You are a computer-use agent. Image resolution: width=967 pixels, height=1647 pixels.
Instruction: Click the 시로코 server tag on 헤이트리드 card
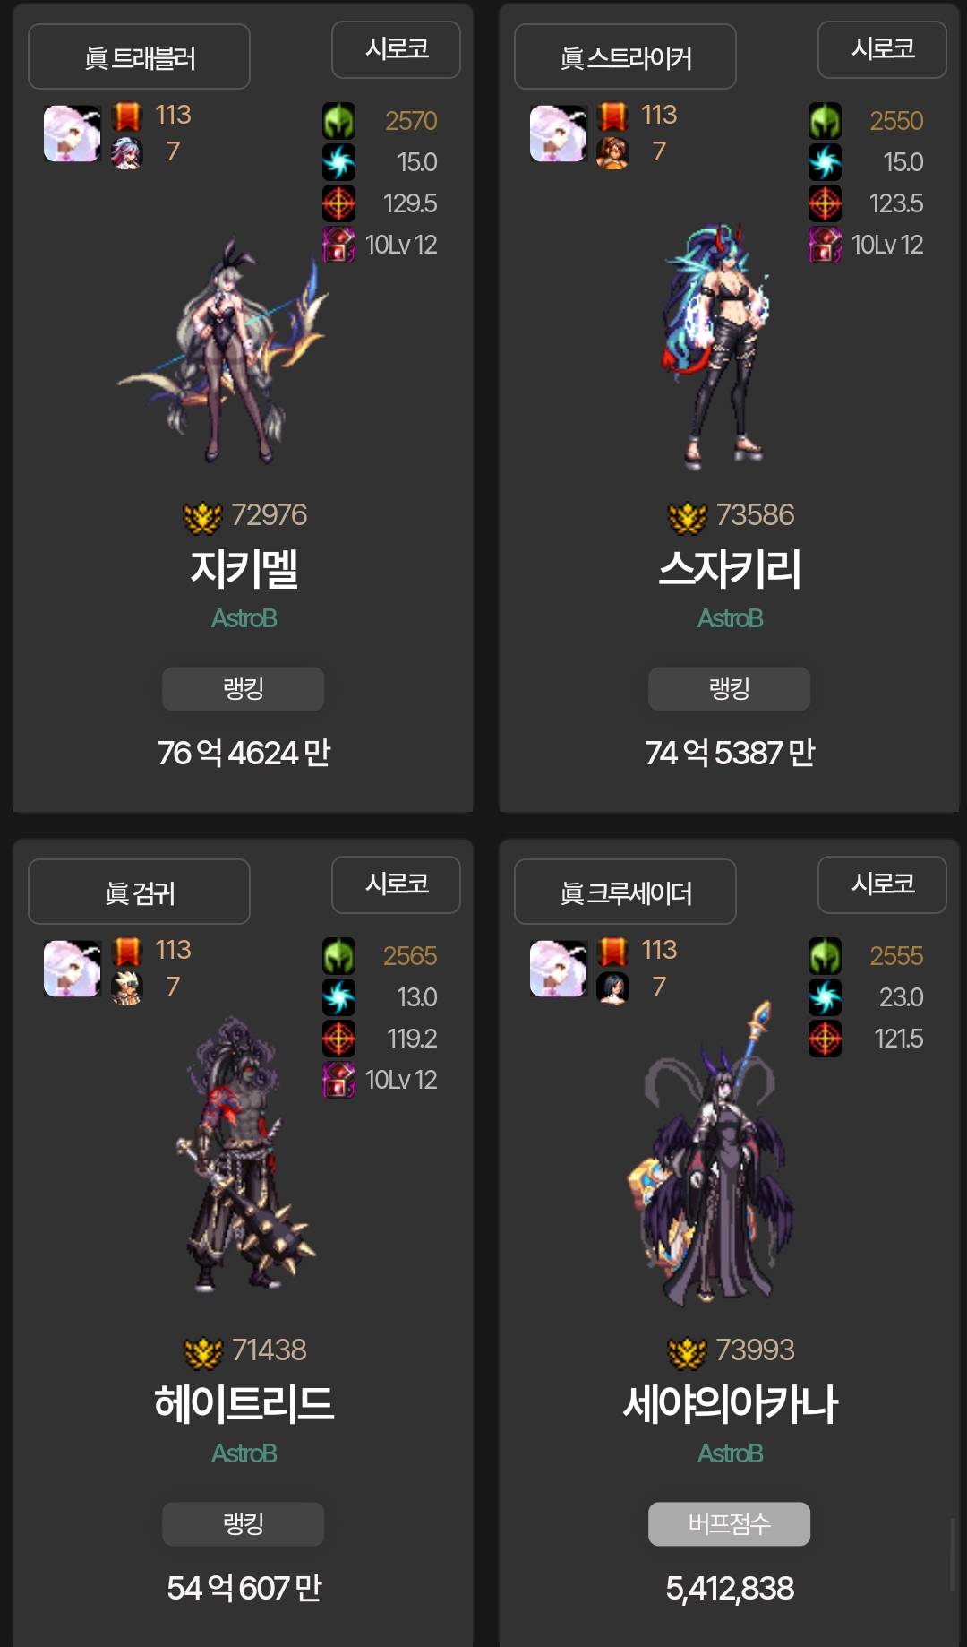coord(396,884)
